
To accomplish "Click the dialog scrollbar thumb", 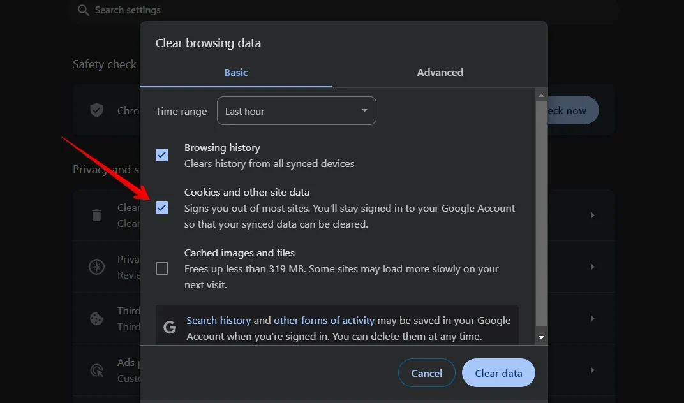I will [x=541, y=214].
